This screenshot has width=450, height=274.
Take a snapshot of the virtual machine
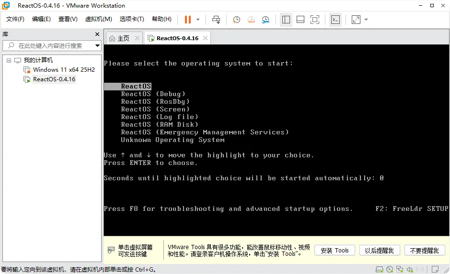[236, 20]
